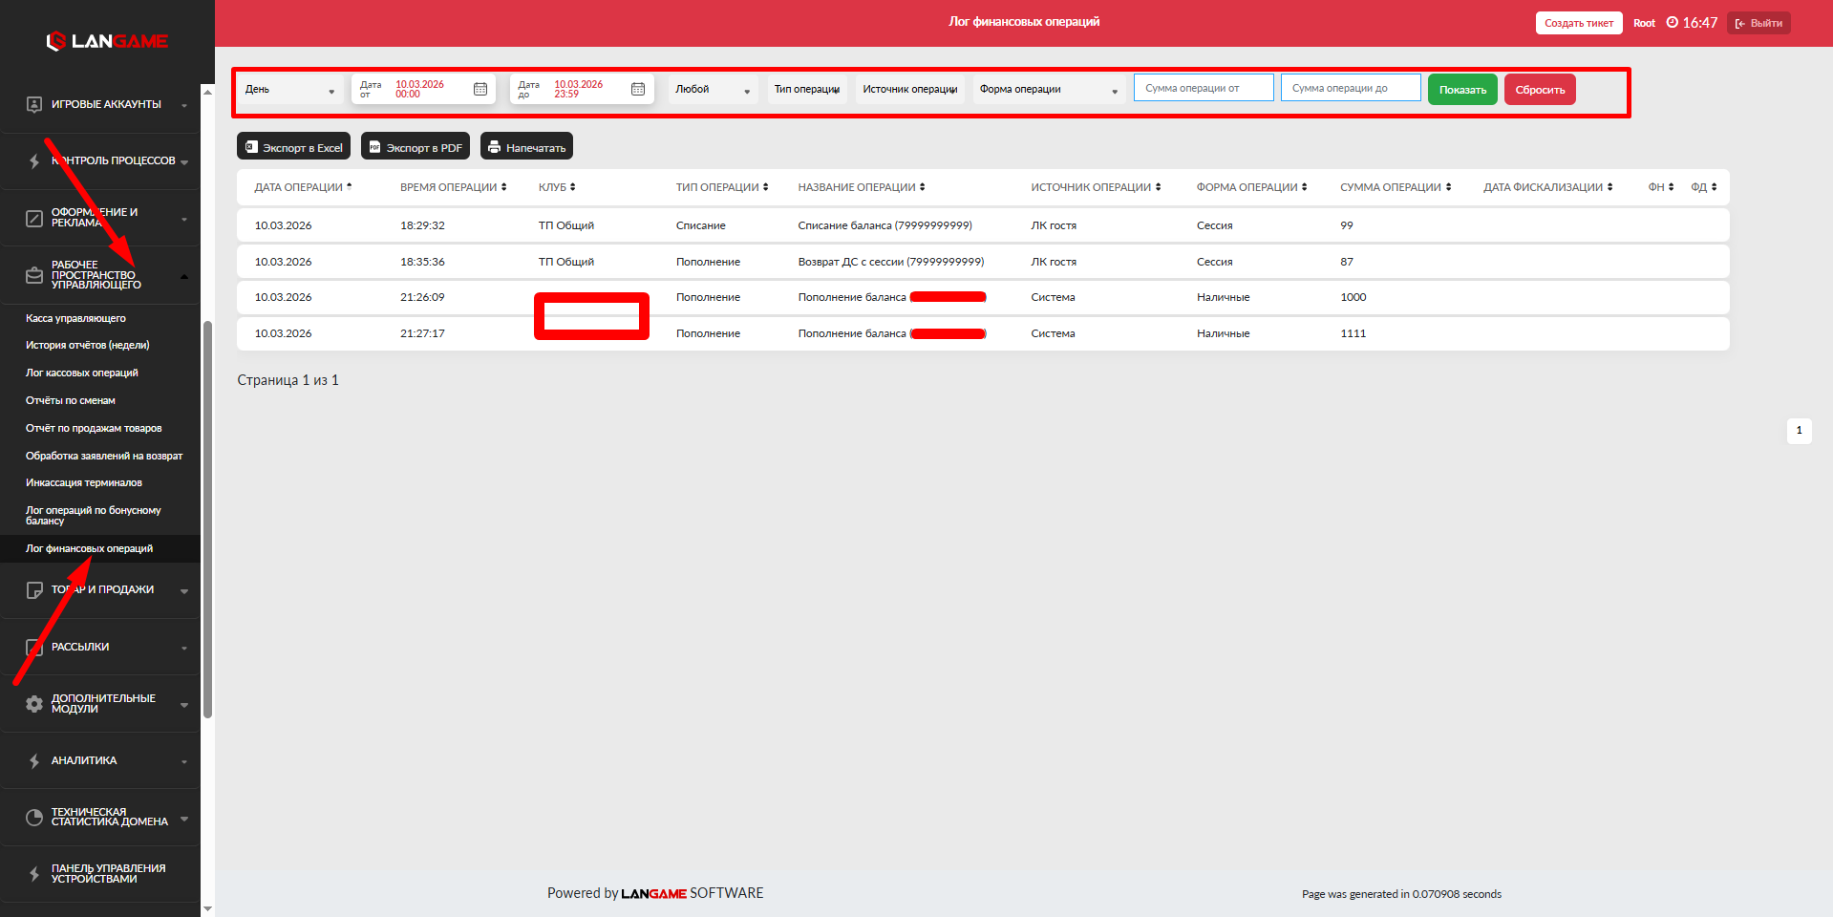Click the pie chart technical statistics icon
Screen dimensions: 1833x917
[34, 818]
